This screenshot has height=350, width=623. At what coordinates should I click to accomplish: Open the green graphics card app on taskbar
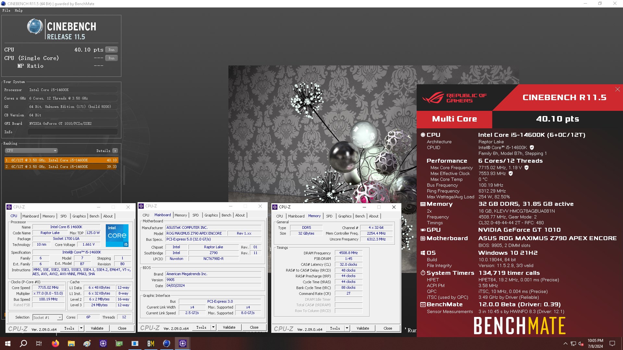pyautogui.click(x=119, y=344)
